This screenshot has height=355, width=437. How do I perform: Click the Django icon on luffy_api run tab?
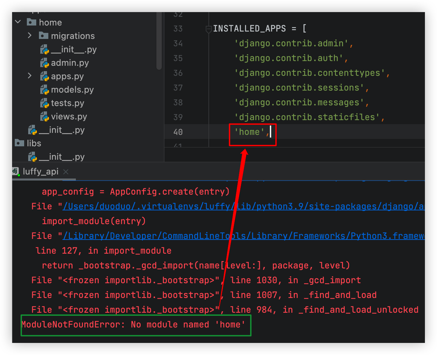pos(15,171)
